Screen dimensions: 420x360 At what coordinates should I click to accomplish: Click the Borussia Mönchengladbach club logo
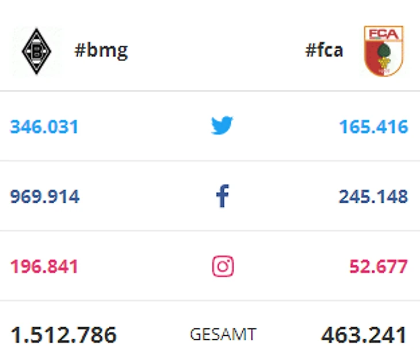[36, 51]
